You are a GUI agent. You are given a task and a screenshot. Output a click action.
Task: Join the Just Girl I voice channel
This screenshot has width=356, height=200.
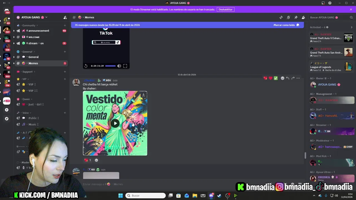pos(41,104)
